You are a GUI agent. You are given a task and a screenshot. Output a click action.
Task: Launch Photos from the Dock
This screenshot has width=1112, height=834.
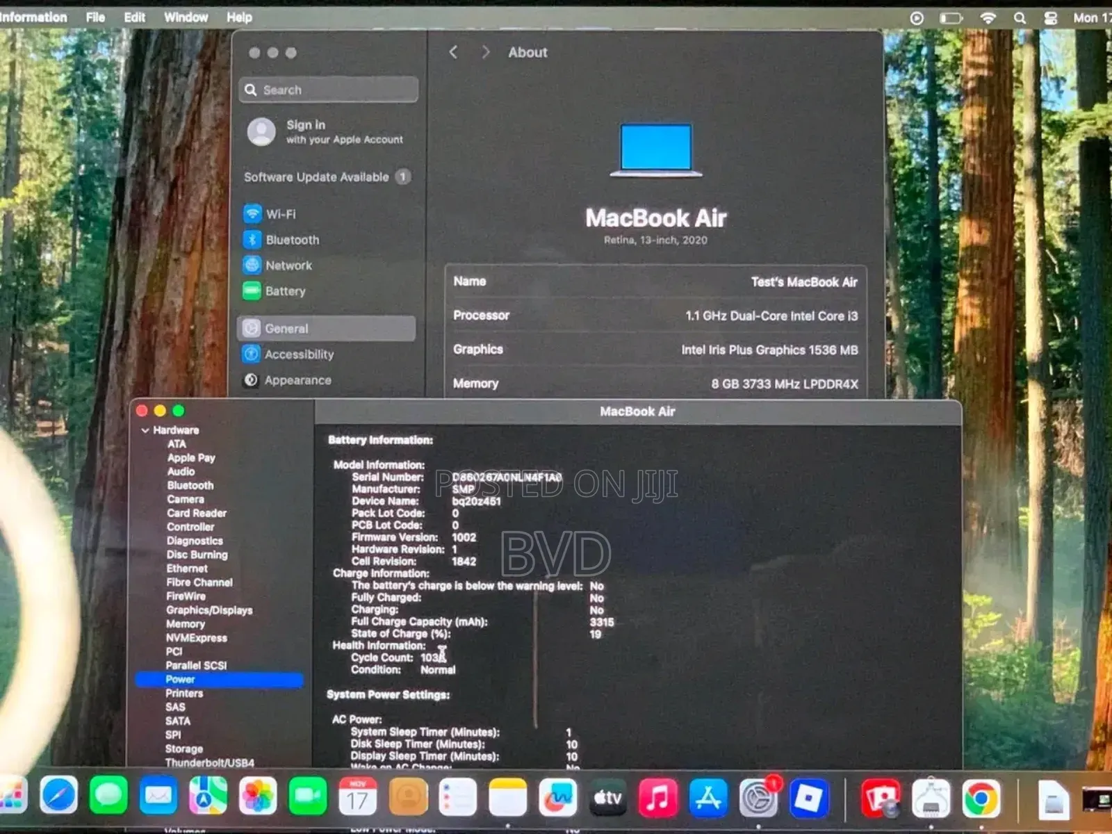(x=258, y=795)
